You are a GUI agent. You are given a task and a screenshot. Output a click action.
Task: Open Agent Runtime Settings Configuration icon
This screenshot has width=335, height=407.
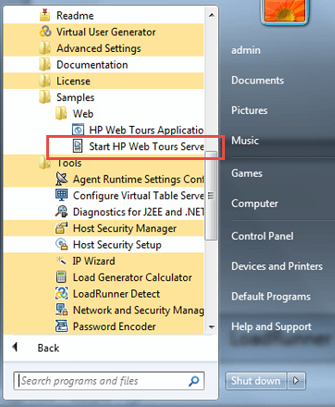click(x=61, y=179)
